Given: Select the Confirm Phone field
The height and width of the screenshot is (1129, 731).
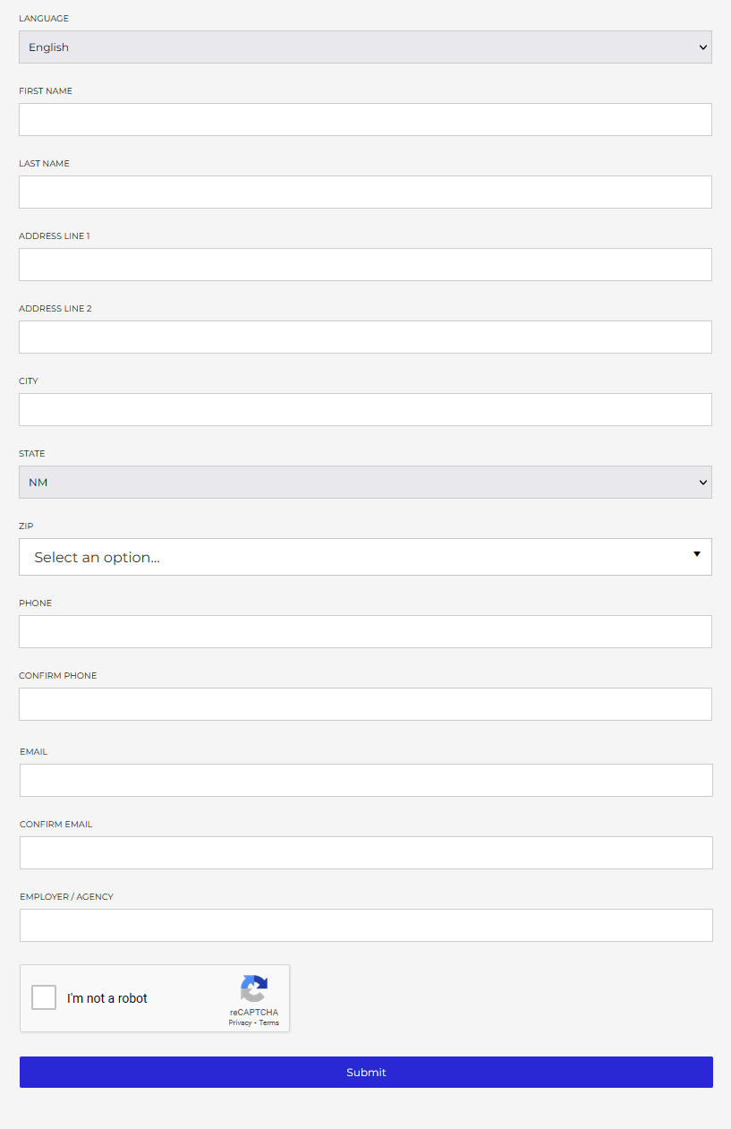Looking at the screenshot, I should tap(365, 704).
